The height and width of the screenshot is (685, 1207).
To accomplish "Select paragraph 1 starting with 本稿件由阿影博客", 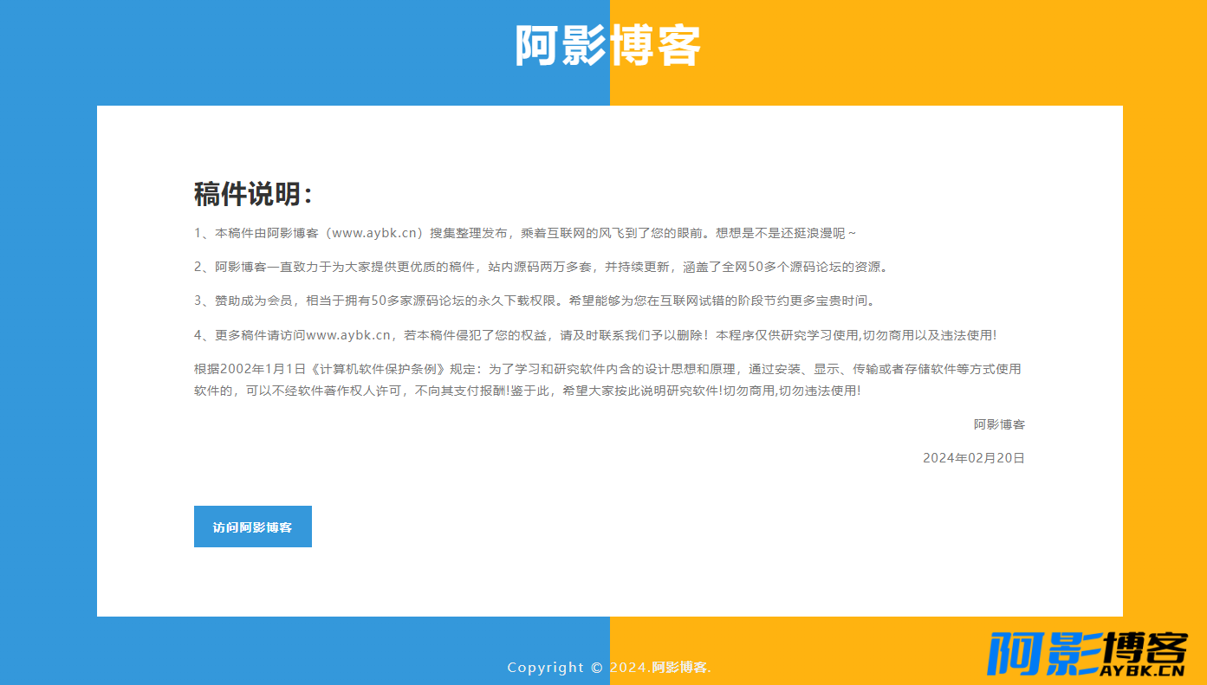I will tap(525, 233).
